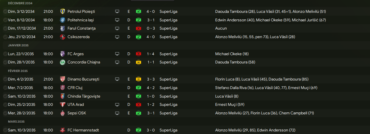Collapse the JANVIER 2035 month header

[18, 46]
